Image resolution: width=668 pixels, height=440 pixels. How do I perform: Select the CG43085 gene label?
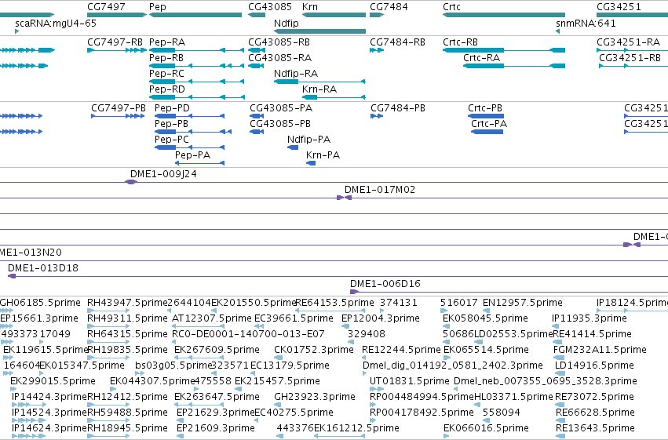[270, 7]
